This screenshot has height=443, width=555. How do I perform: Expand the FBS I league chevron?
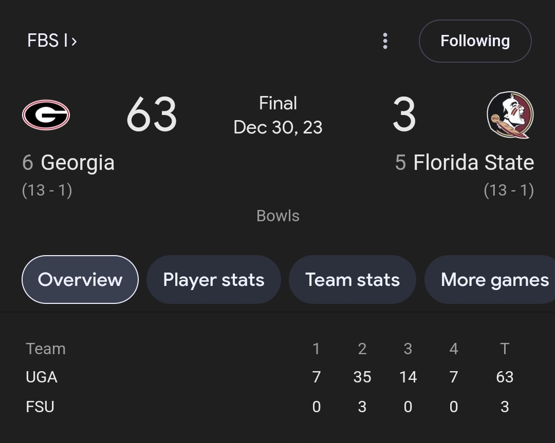[x=74, y=42]
